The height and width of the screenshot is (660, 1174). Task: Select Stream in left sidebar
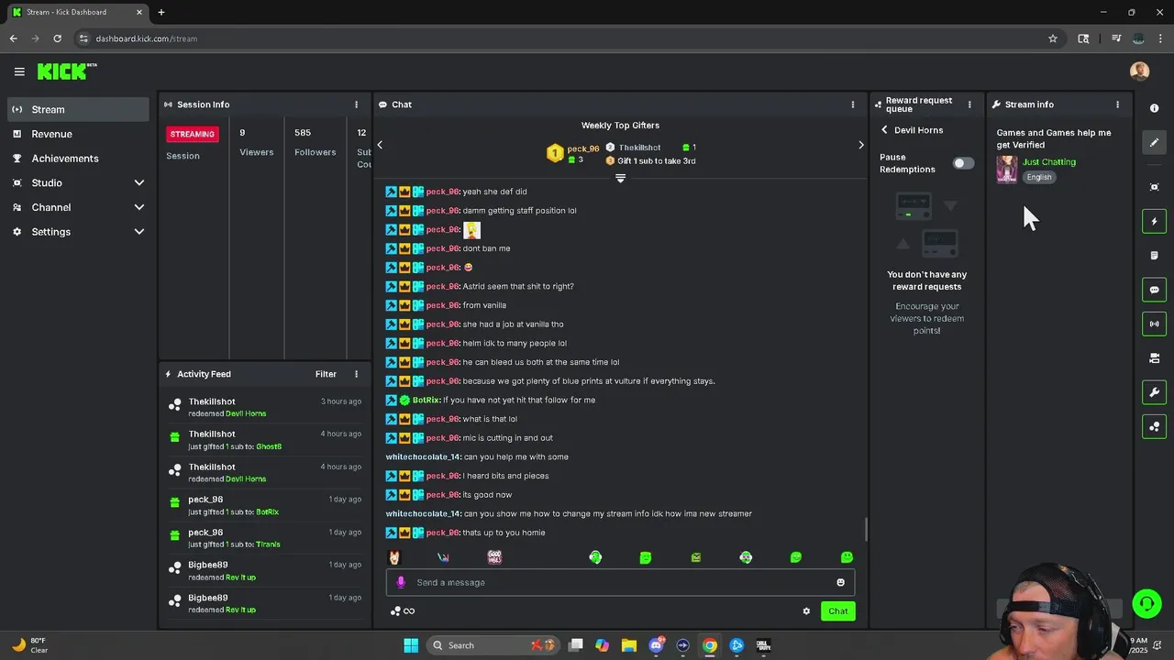click(78, 109)
